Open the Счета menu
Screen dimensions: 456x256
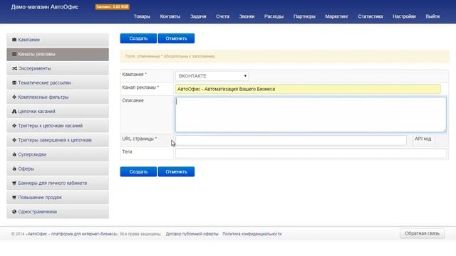click(x=222, y=16)
